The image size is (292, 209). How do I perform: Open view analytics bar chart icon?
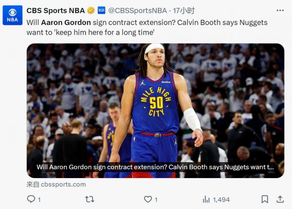pyautogui.click(x=206, y=199)
